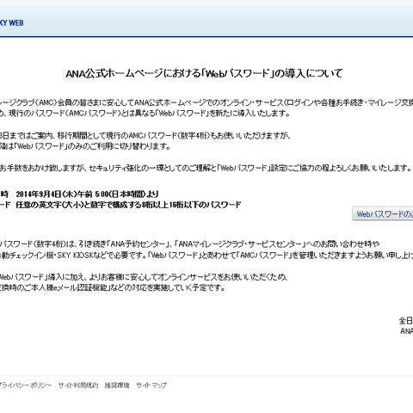413x413 pixels.
Task: Click the line about 移行期間として現行のAMCパスワード
Action: coord(145,135)
